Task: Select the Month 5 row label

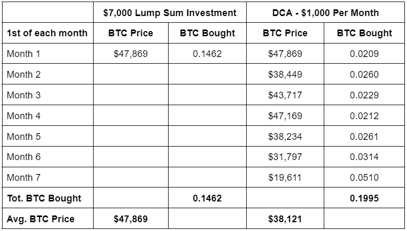Action: coord(23,136)
